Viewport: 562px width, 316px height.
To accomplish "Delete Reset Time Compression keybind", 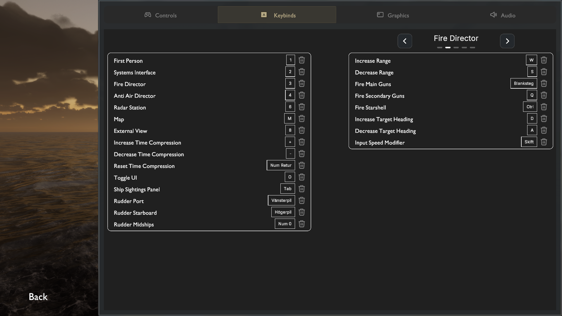I will point(301,165).
